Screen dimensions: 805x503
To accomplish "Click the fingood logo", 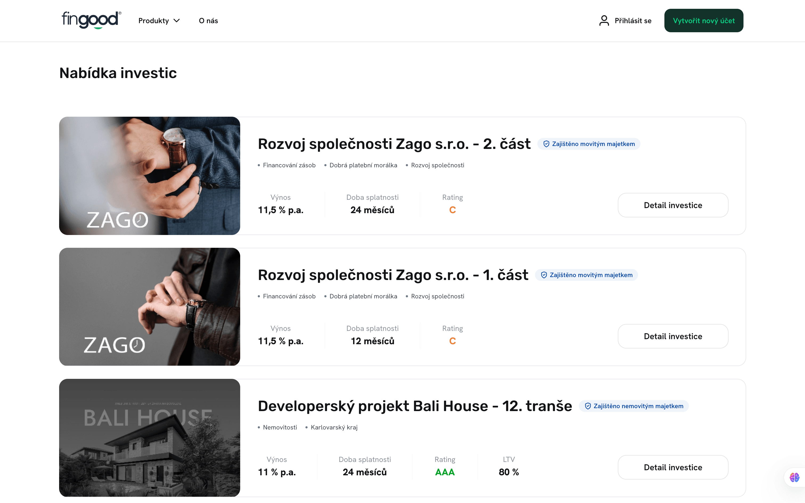I will pyautogui.click(x=90, y=20).
